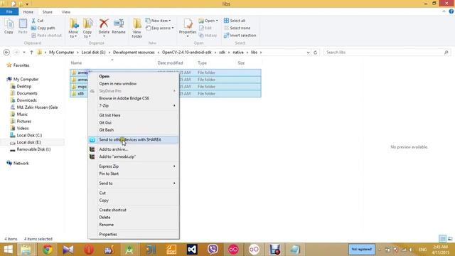Sort by the Type column header
The height and width of the screenshot is (256, 455).
[202, 63]
